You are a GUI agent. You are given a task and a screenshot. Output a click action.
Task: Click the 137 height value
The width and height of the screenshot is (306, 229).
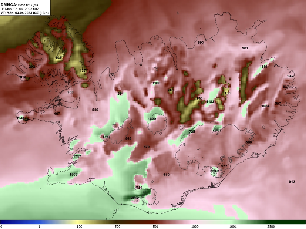point(83,71)
